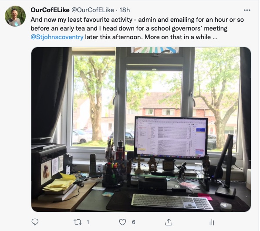The image size is (260, 231).
Task: Open the three-dot more options menu
Action: (247, 10)
